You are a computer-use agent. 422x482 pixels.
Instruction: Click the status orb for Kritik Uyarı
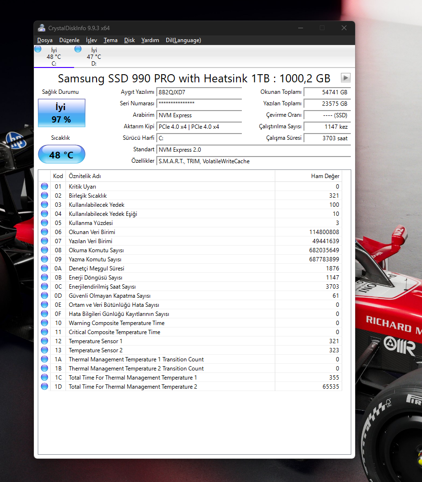(44, 186)
